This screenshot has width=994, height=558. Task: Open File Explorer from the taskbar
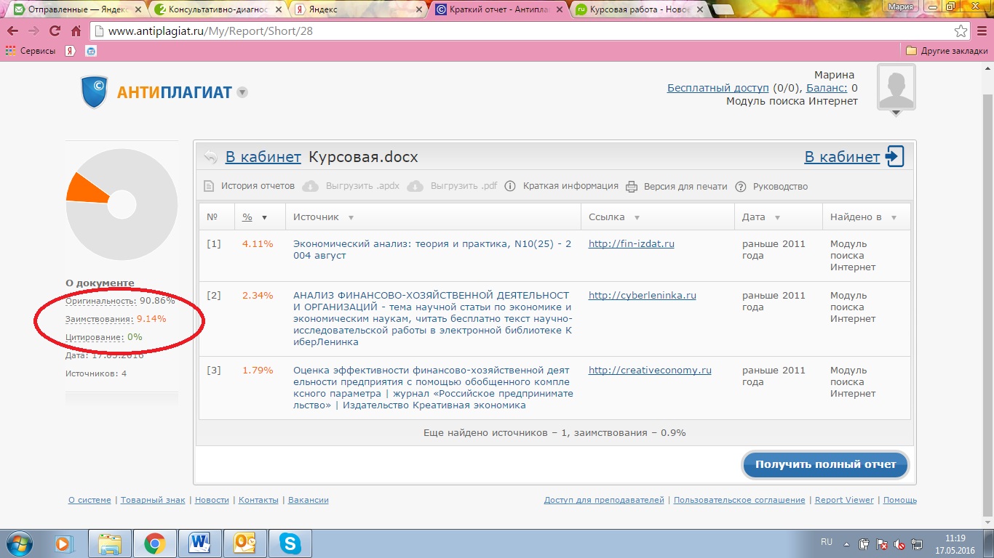click(x=110, y=543)
